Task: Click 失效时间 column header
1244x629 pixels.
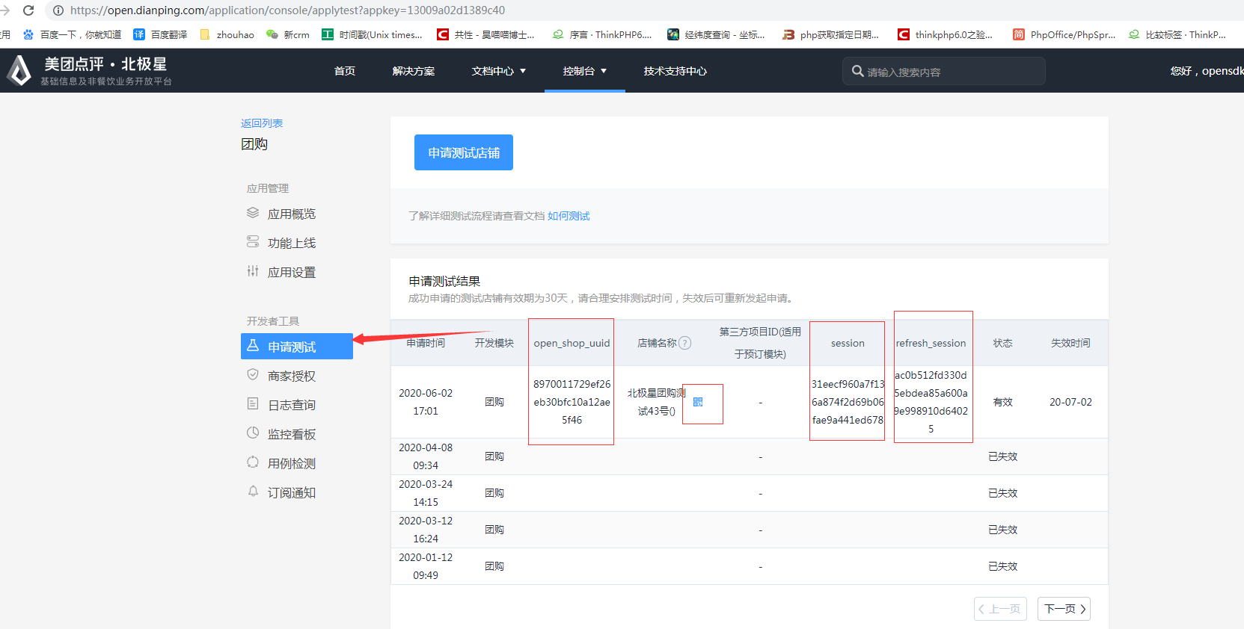Action: tap(1070, 343)
